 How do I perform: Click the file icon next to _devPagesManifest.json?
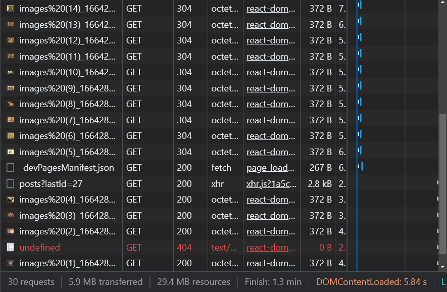pyautogui.click(x=11, y=168)
